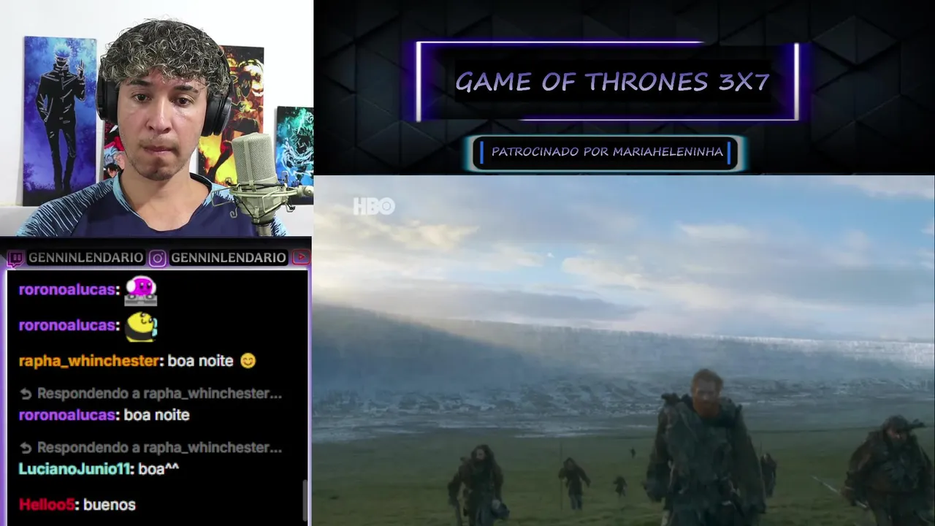This screenshot has height=526, width=935.
Task: Click the Twitch icon beside GENNINLENDARIO
Action: 15,258
